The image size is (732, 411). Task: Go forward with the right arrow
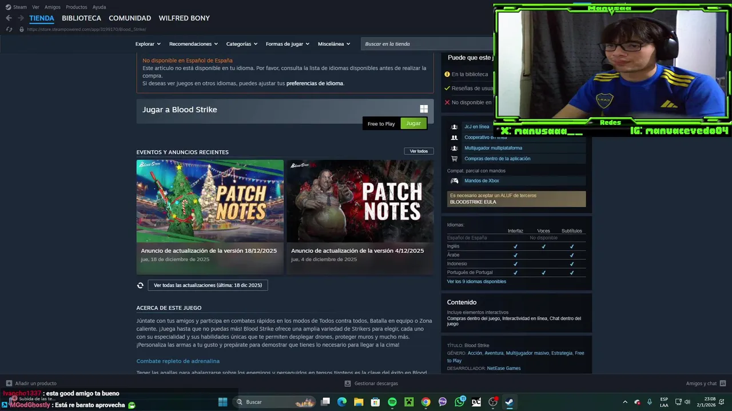click(21, 18)
